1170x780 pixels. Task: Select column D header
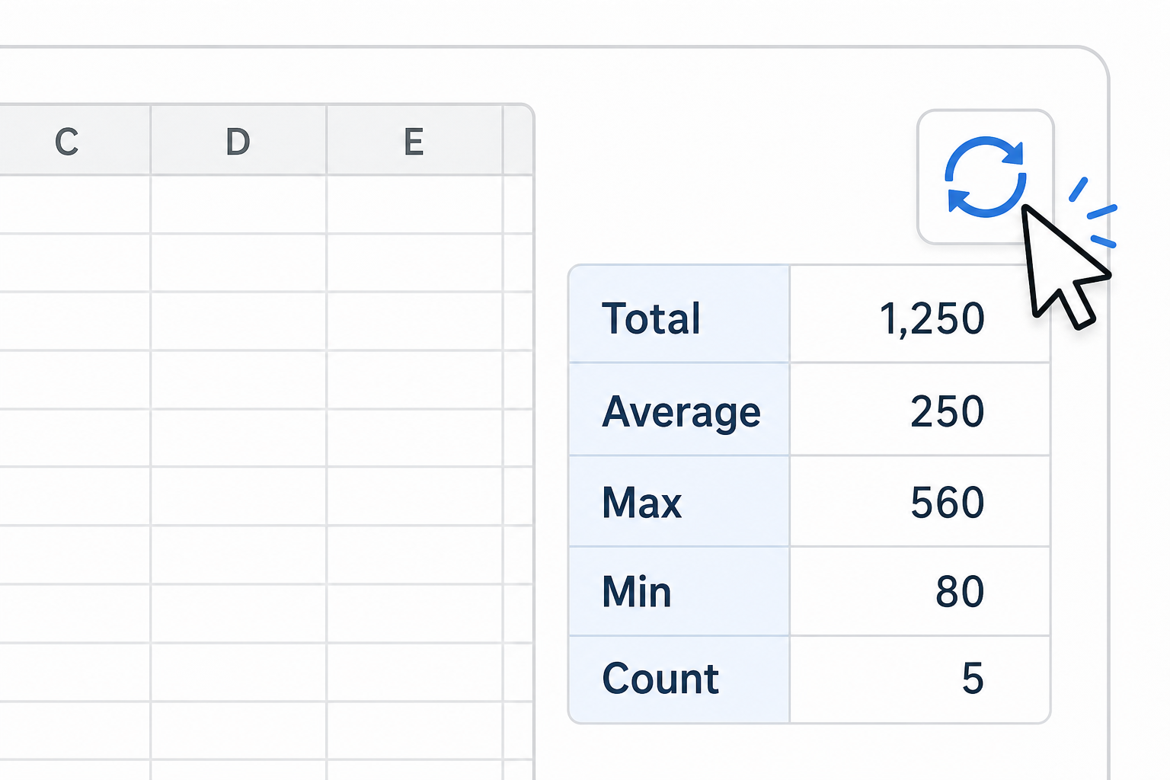coord(238,141)
